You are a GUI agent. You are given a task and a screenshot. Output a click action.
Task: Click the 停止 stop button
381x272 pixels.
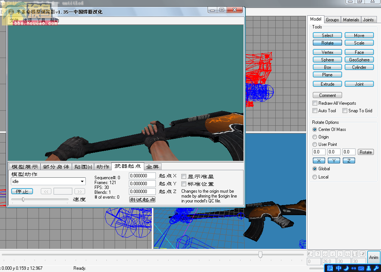(x=22, y=192)
